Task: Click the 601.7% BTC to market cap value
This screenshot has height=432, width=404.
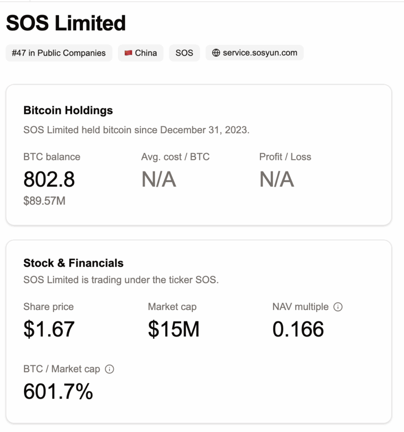Action: [x=58, y=392]
